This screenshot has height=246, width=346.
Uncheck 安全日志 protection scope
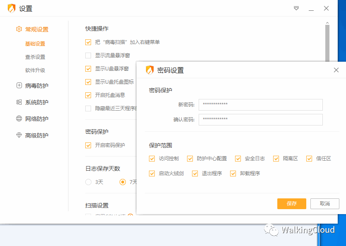point(238,159)
